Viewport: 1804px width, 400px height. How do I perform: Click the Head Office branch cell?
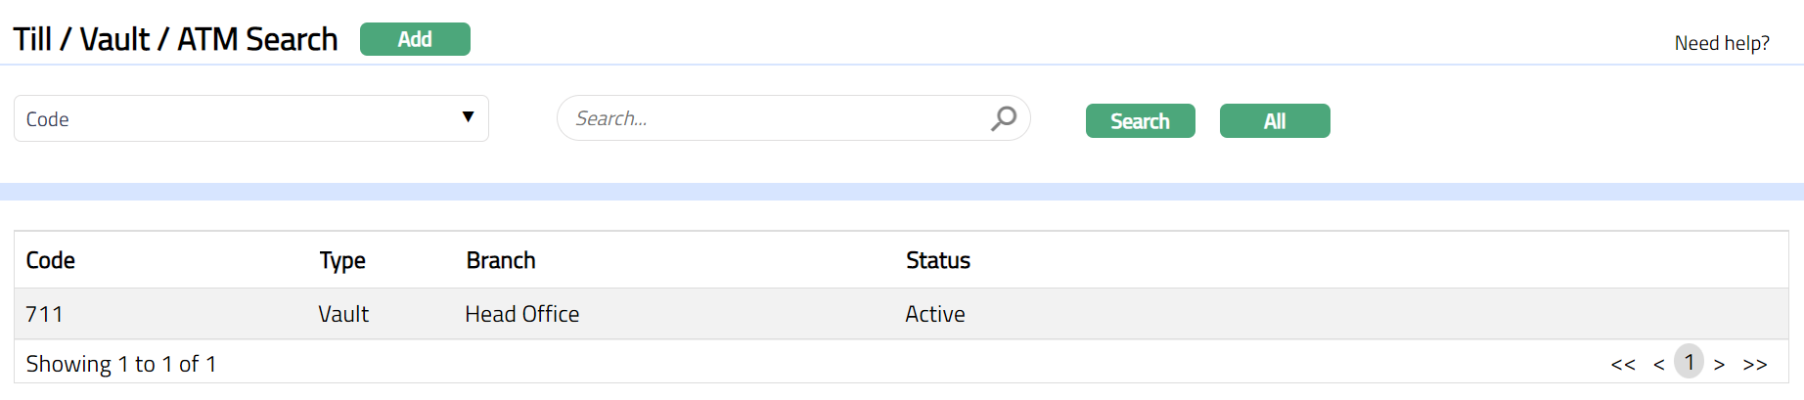pyautogui.click(x=522, y=314)
